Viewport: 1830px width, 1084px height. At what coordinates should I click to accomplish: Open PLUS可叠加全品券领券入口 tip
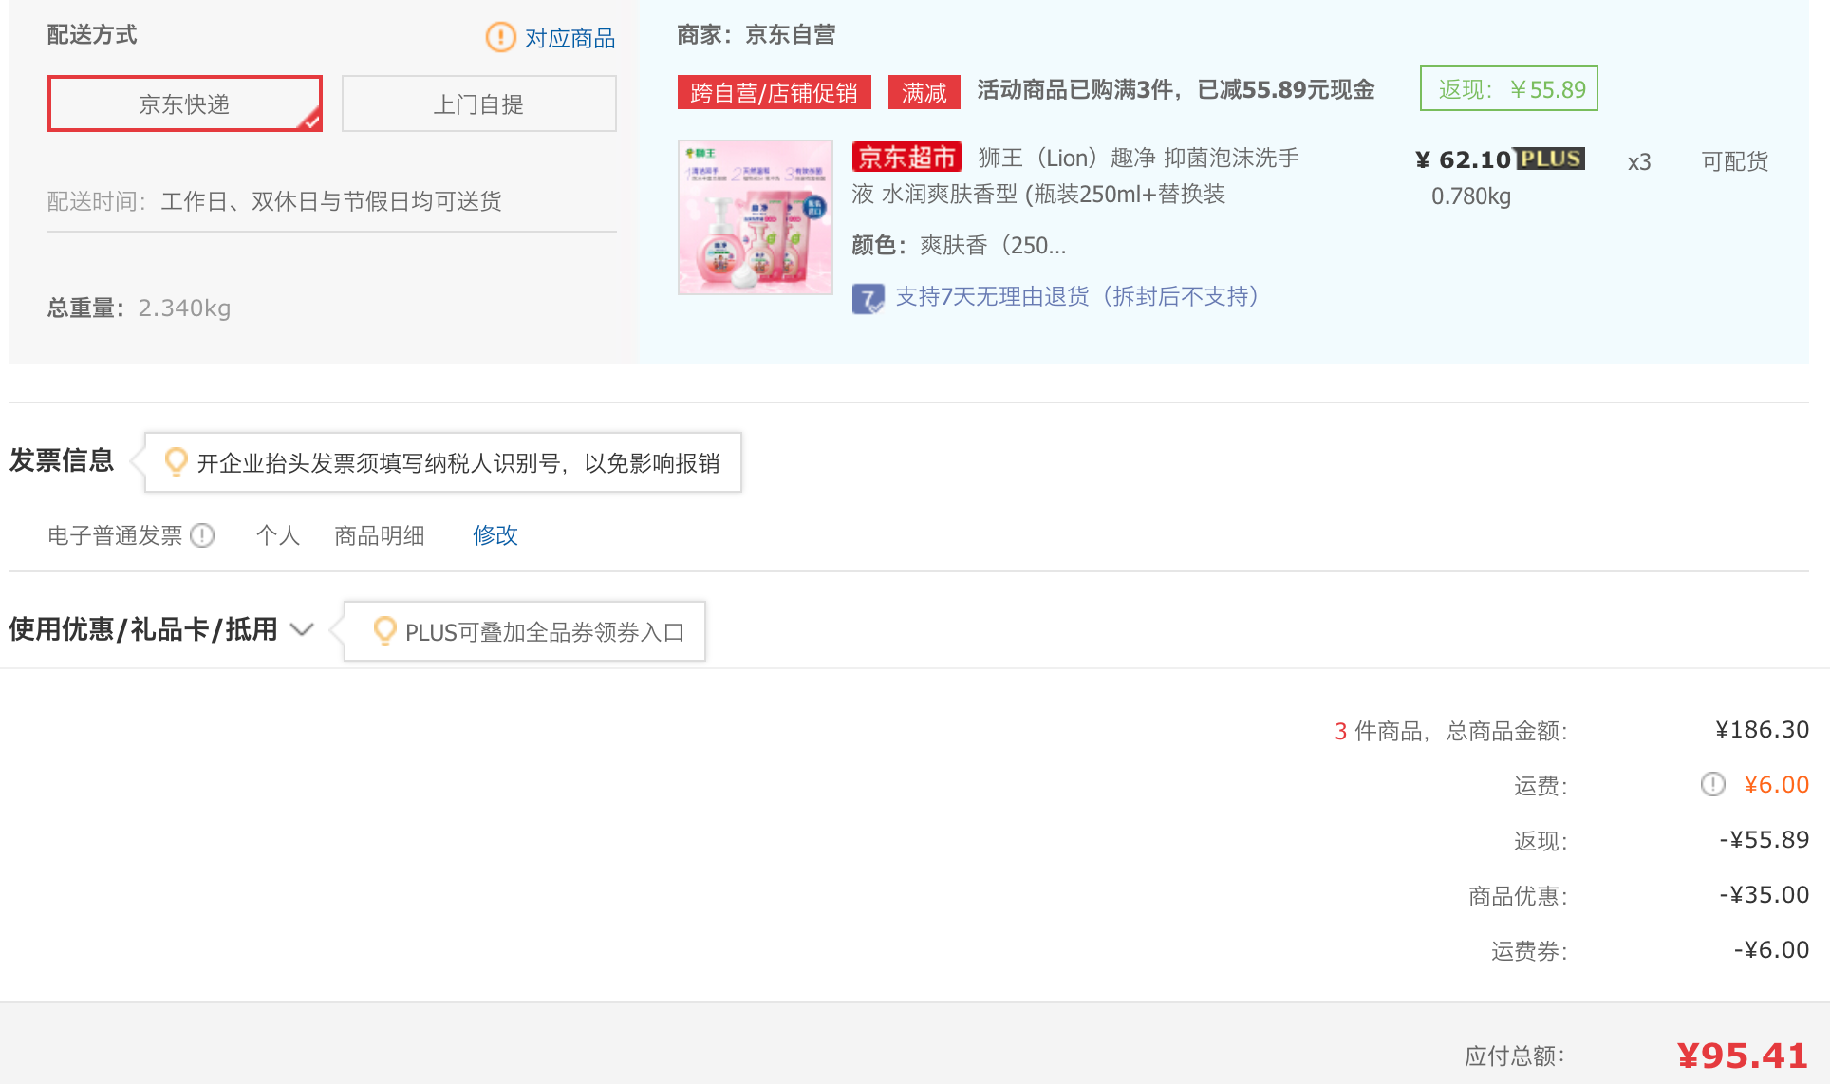545,632
